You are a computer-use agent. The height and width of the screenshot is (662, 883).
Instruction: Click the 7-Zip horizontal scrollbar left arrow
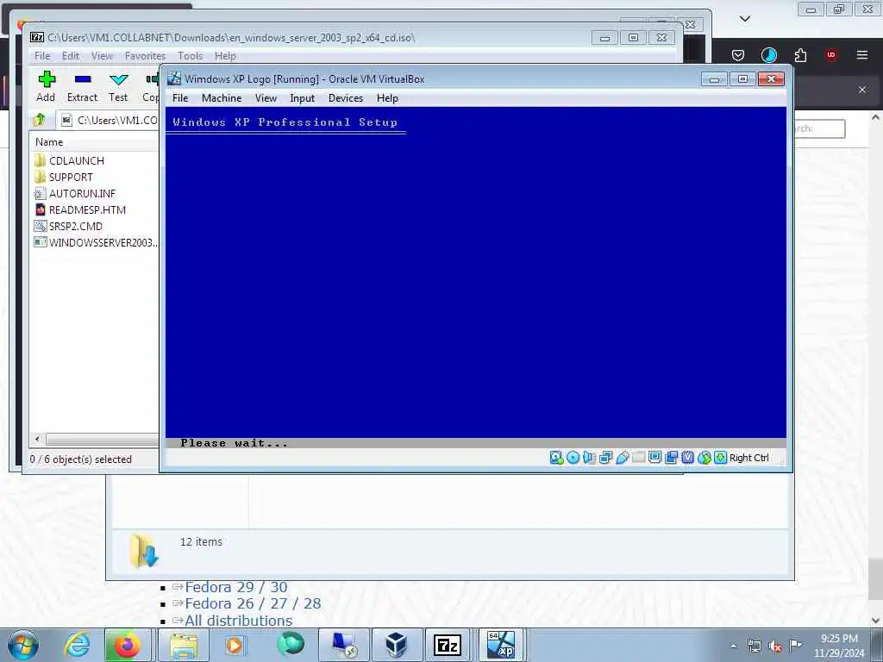38,439
